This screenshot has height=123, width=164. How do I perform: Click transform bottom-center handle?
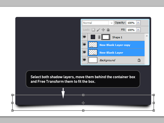tap(83, 110)
